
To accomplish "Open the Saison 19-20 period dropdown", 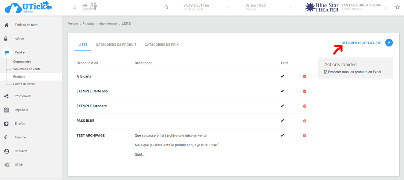I will coord(291,8).
